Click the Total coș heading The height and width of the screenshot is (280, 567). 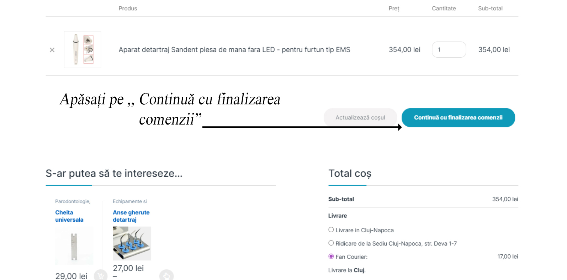coord(350,174)
